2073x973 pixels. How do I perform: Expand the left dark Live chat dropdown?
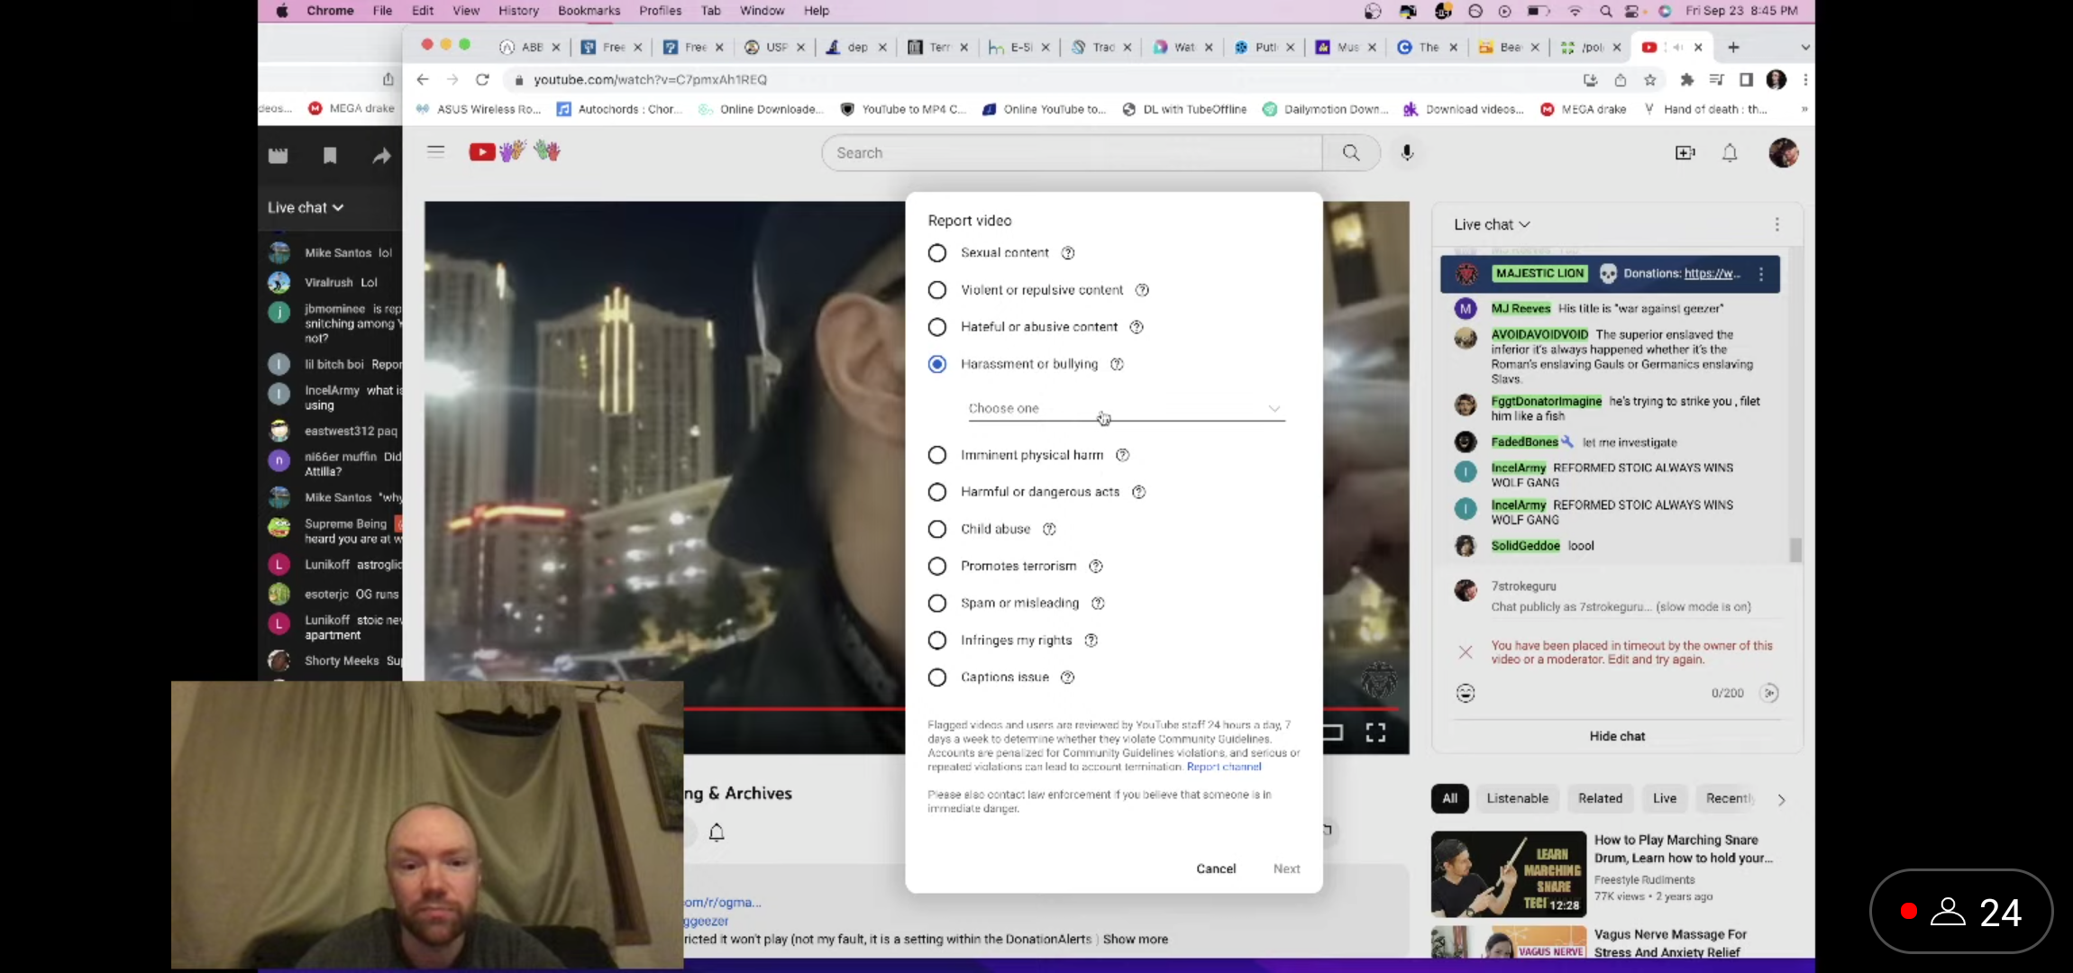[x=306, y=207]
